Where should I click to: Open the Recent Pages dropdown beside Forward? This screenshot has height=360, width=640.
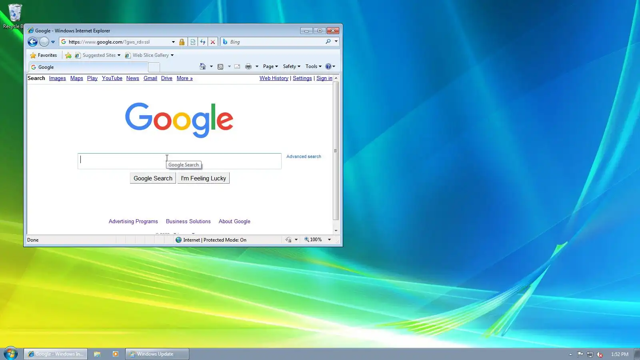coord(53,42)
